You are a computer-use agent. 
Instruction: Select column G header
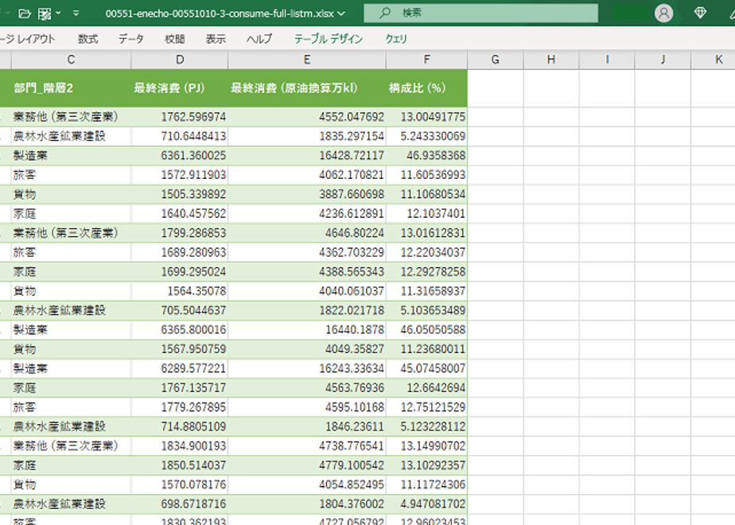pyautogui.click(x=496, y=60)
